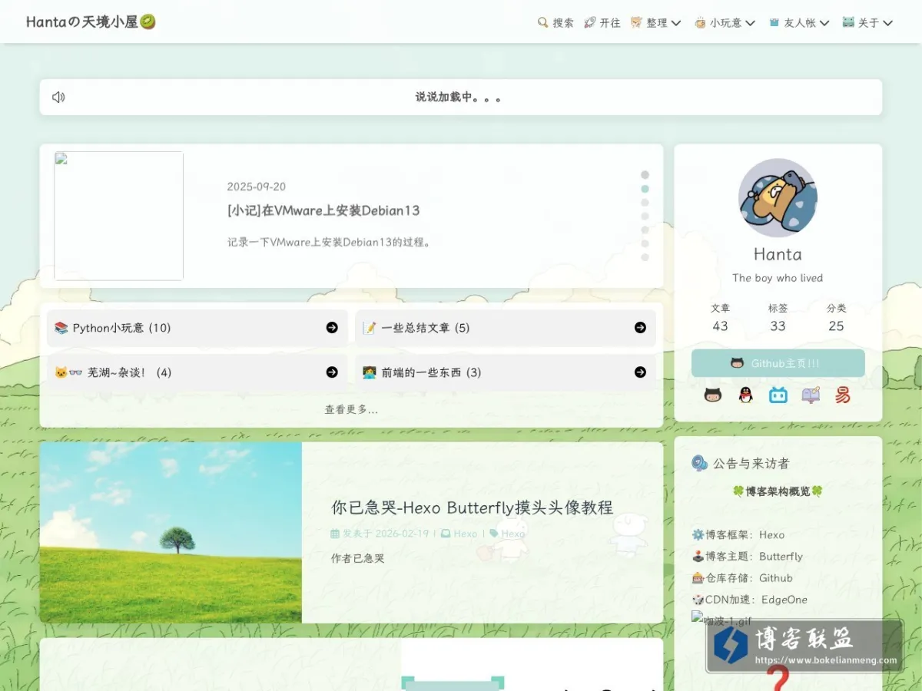Open the QQ penguin social icon
The height and width of the screenshot is (691, 922).
[745, 395]
